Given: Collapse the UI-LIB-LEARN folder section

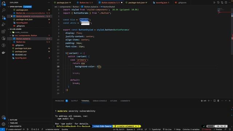Looking at the screenshot, I should pos(15,29).
